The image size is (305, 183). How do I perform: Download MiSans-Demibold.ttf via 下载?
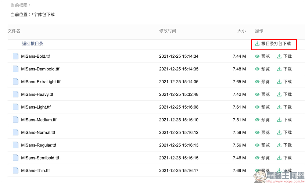(284, 69)
